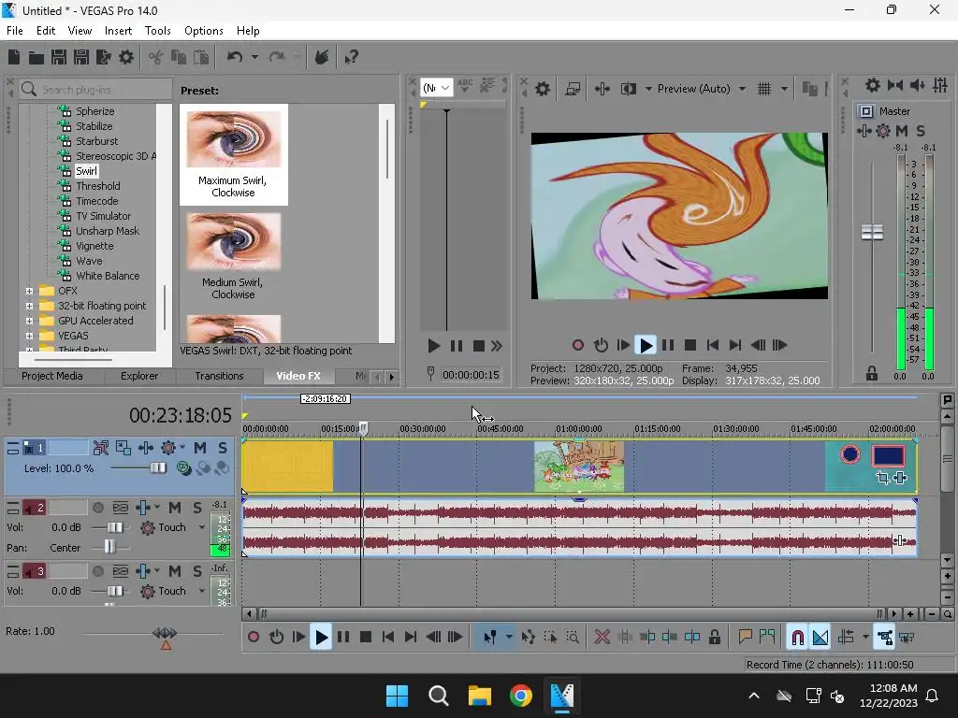Screen dimensions: 958x718
Task: Mute video track 1
Action: [200, 448]
